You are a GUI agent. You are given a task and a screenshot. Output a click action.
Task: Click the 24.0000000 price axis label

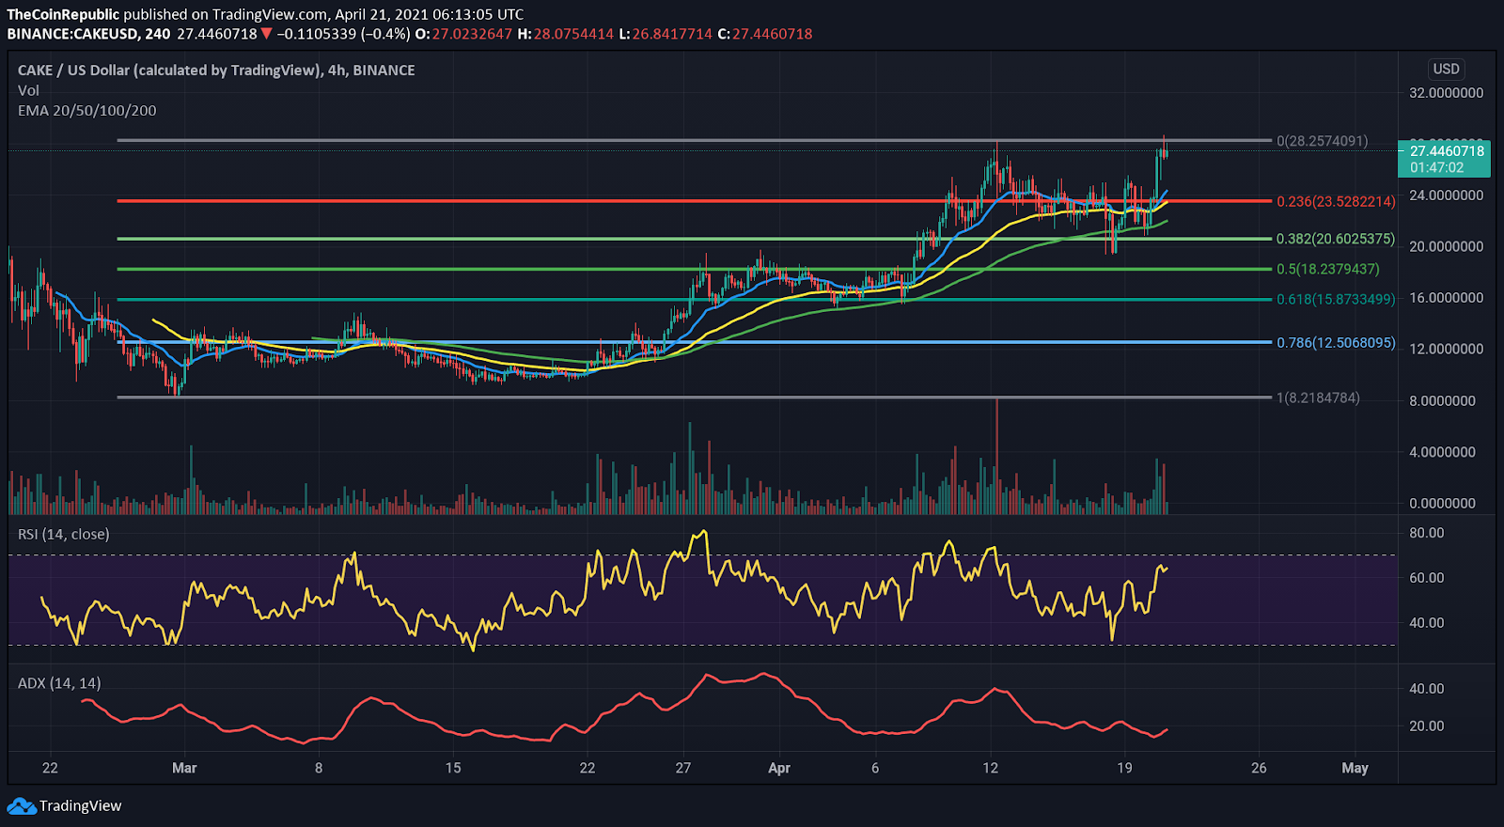pos(1446,195)
